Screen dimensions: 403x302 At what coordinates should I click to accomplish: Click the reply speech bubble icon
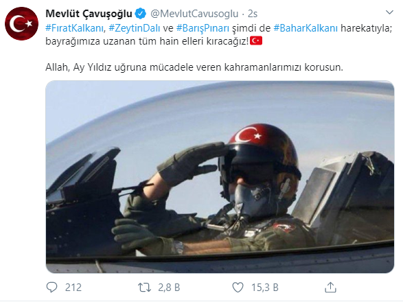click(51, 287)
